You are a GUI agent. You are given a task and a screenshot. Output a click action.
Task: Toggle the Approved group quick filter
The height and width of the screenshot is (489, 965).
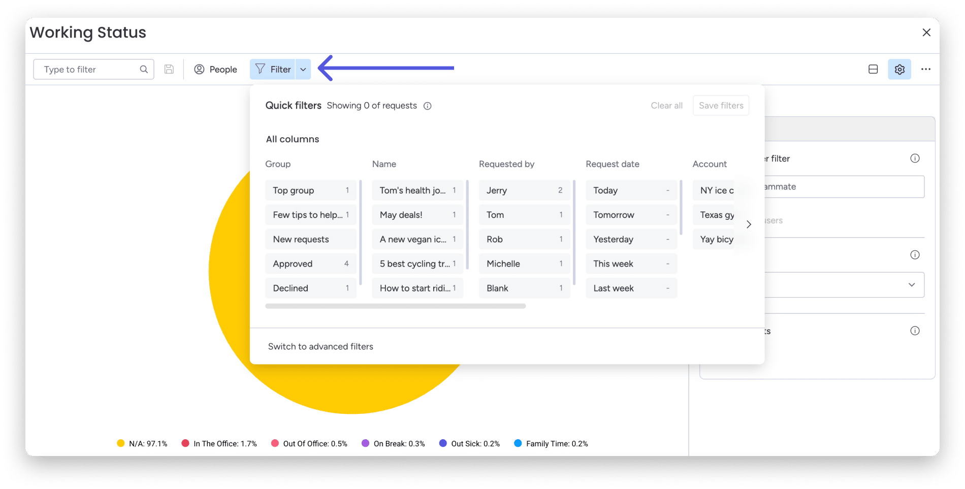click(x=311, y=264)
